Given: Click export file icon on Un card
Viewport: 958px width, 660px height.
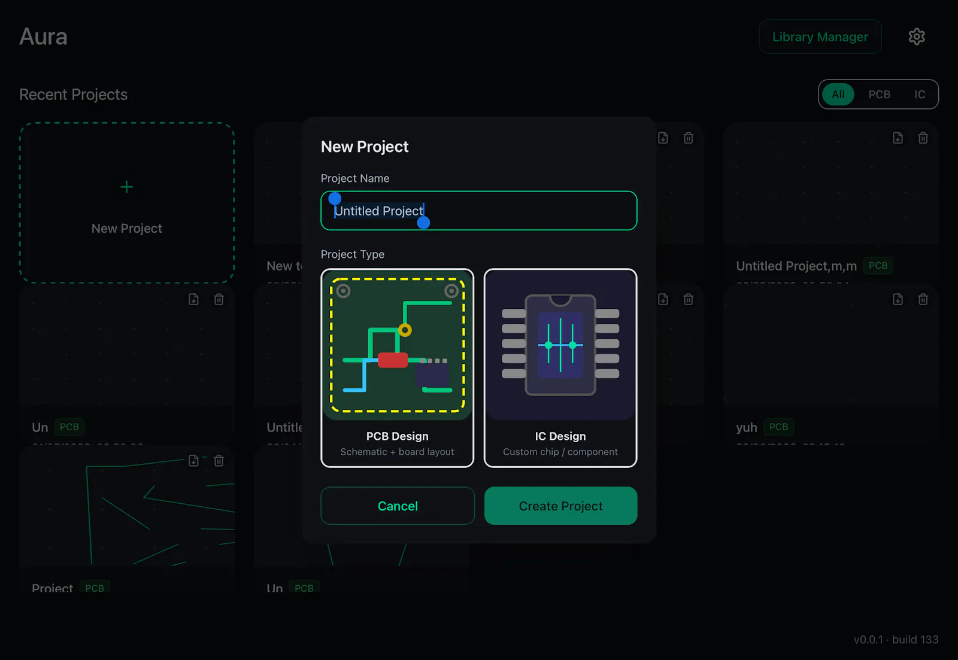Looking at the screenshot, I should click(x=193, y=299).
